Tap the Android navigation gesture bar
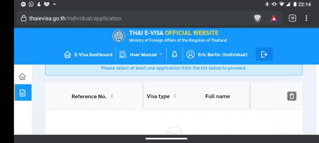The image size is (319, 143). coord(167,139)
